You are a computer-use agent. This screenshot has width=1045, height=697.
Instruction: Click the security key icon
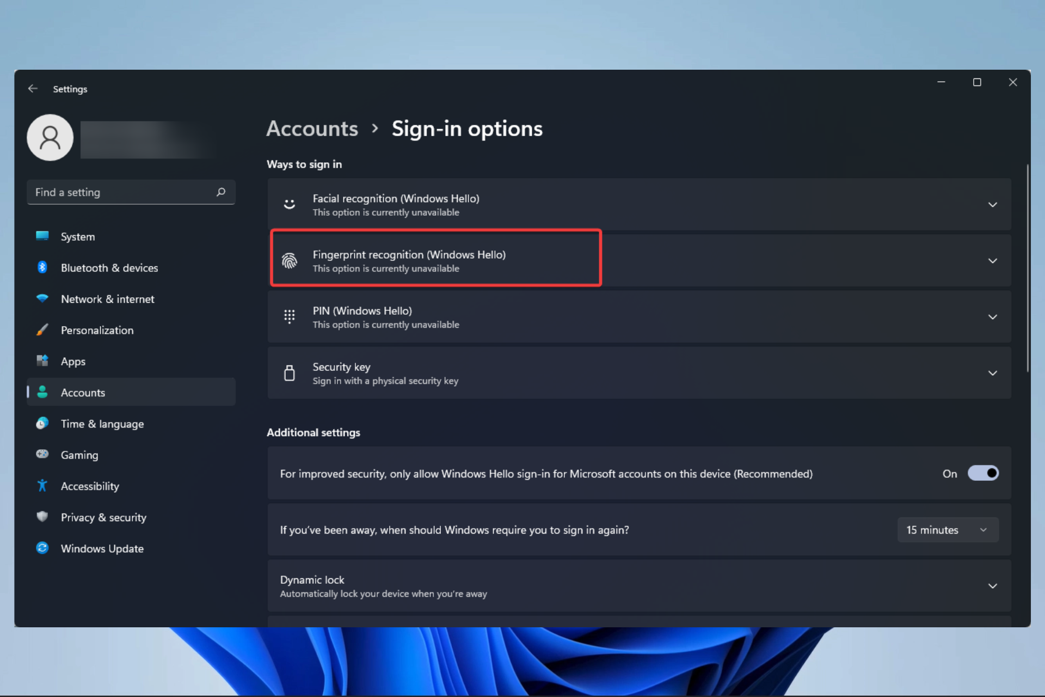(x=289, y=372)
